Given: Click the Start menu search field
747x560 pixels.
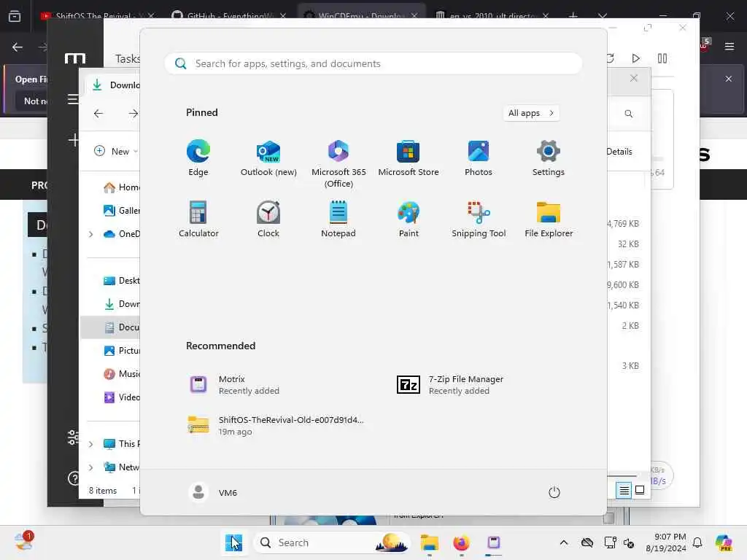Looking at the screenshot, I should 373,63.
